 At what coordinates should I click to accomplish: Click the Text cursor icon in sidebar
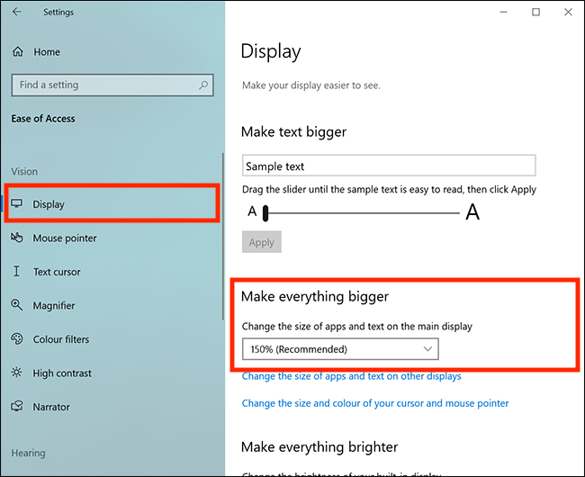tap(17, 272)
